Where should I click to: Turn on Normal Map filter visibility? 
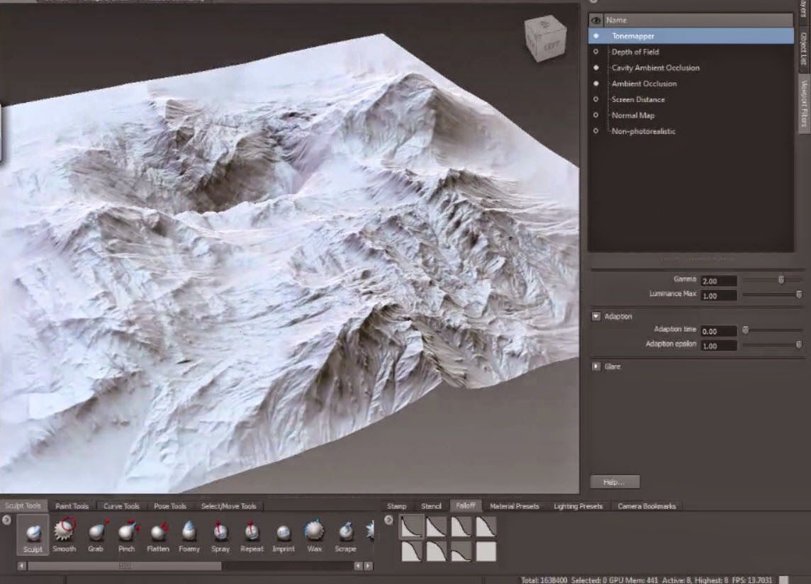click(x=596, y=116)
